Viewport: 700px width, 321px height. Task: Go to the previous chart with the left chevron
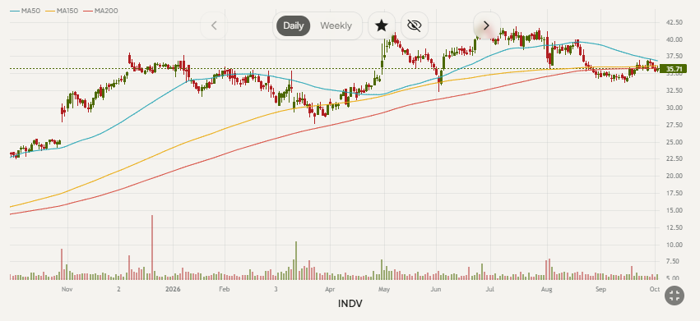(x=214, y=25)
